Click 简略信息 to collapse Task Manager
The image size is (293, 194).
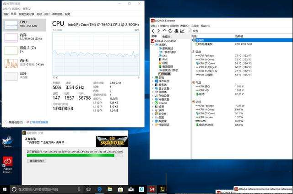(14, 122)
